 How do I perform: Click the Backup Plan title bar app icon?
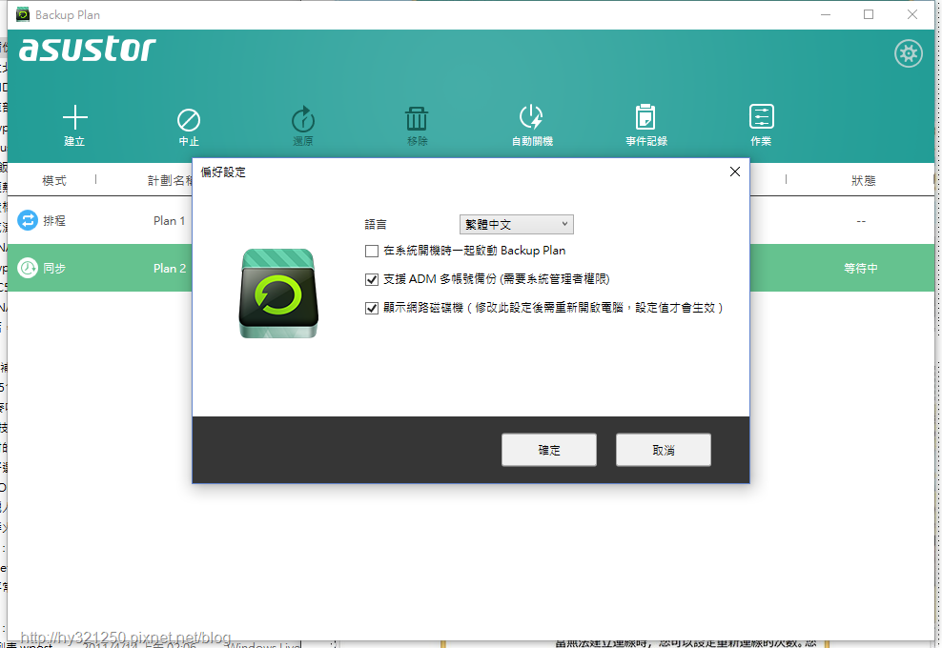[23, 14]
